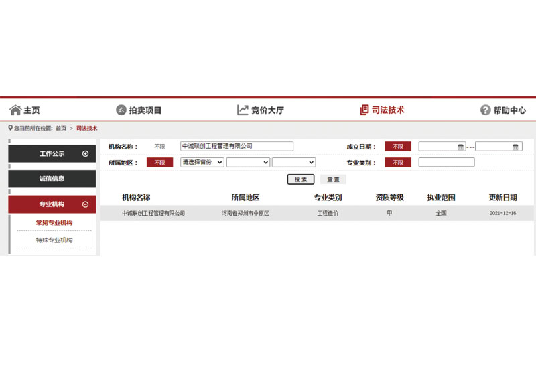
Task: Click the auction gavel icon for 拍卖项目
Action: [121, 110]
